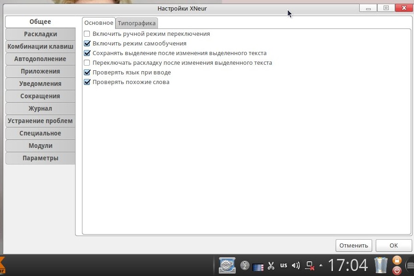Click the XNeur US flag tray icon
The image size is (414, 276).
pyautogui.click(x=258, y=267)
